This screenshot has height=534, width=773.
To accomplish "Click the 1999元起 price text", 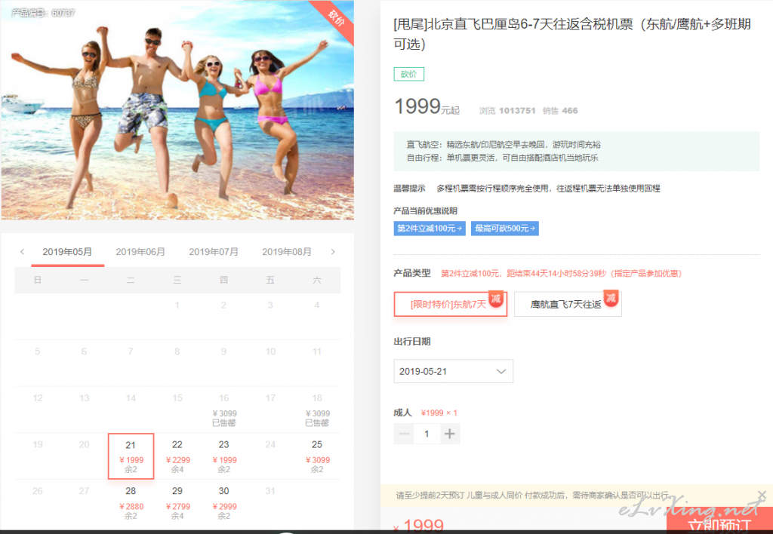I will click(427, 106).
